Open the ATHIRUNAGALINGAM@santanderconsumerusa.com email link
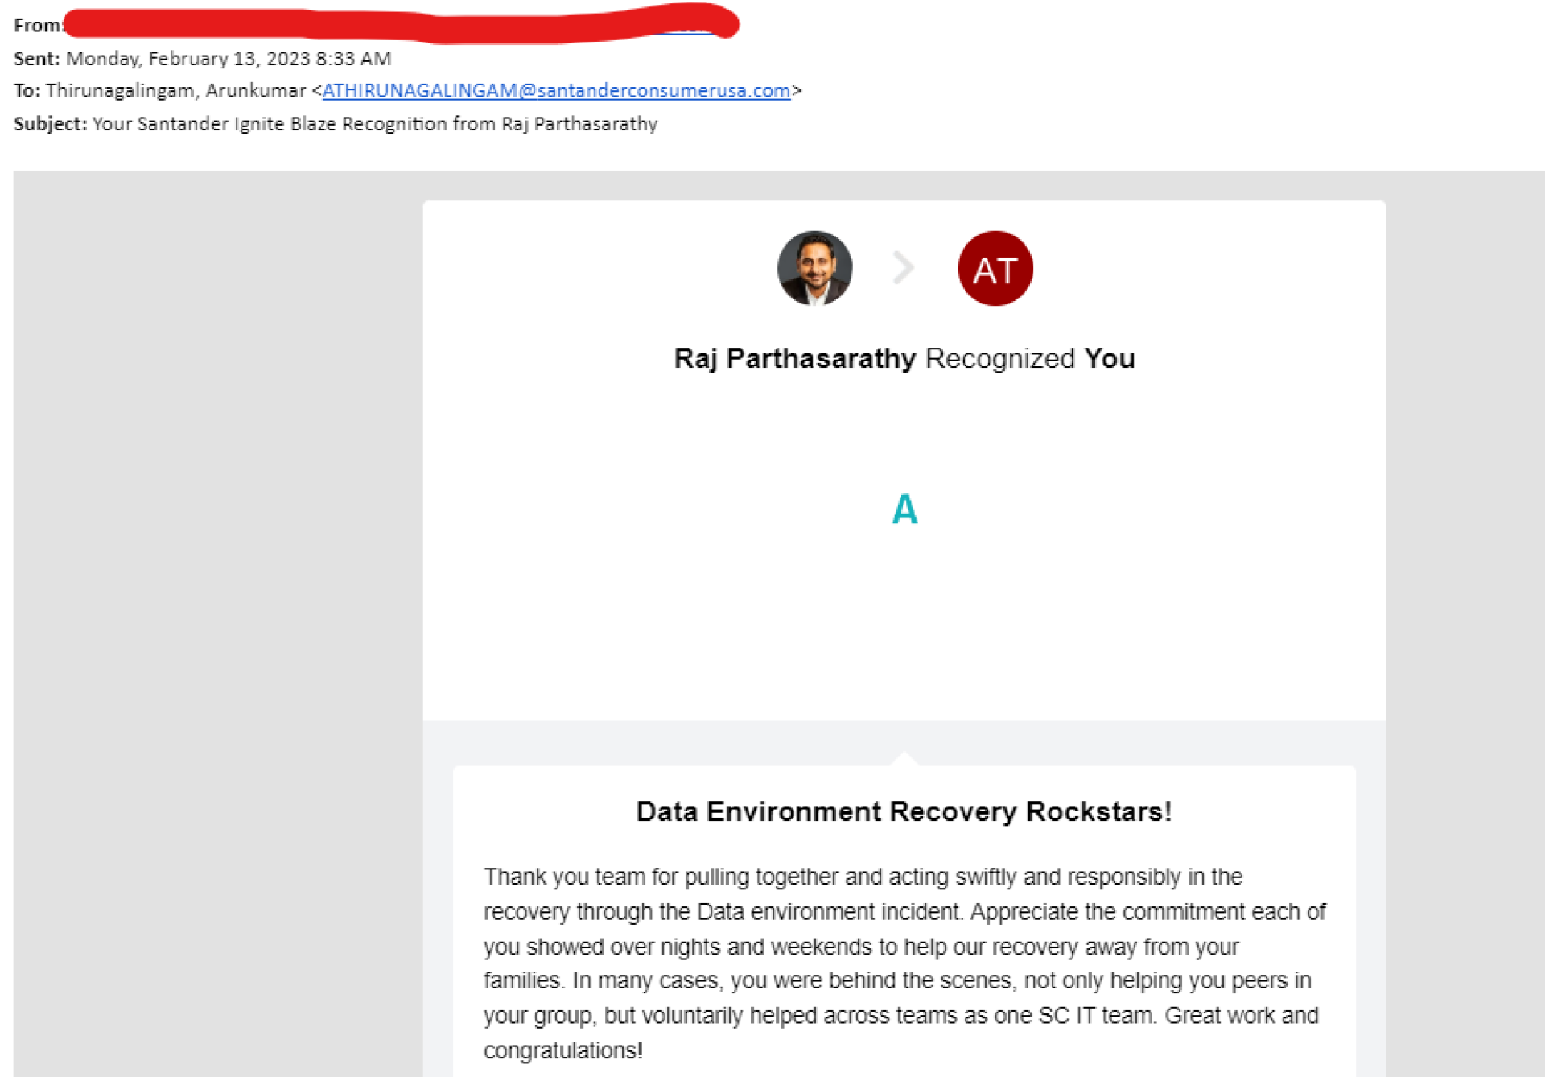 coord(556,91)
